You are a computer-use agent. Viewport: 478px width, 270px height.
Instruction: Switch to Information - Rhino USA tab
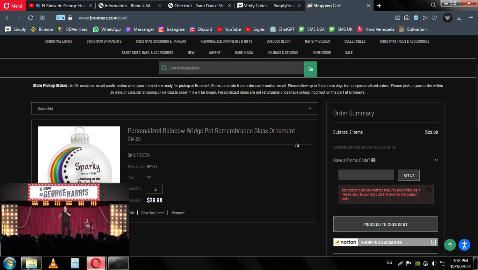[130, 5]
